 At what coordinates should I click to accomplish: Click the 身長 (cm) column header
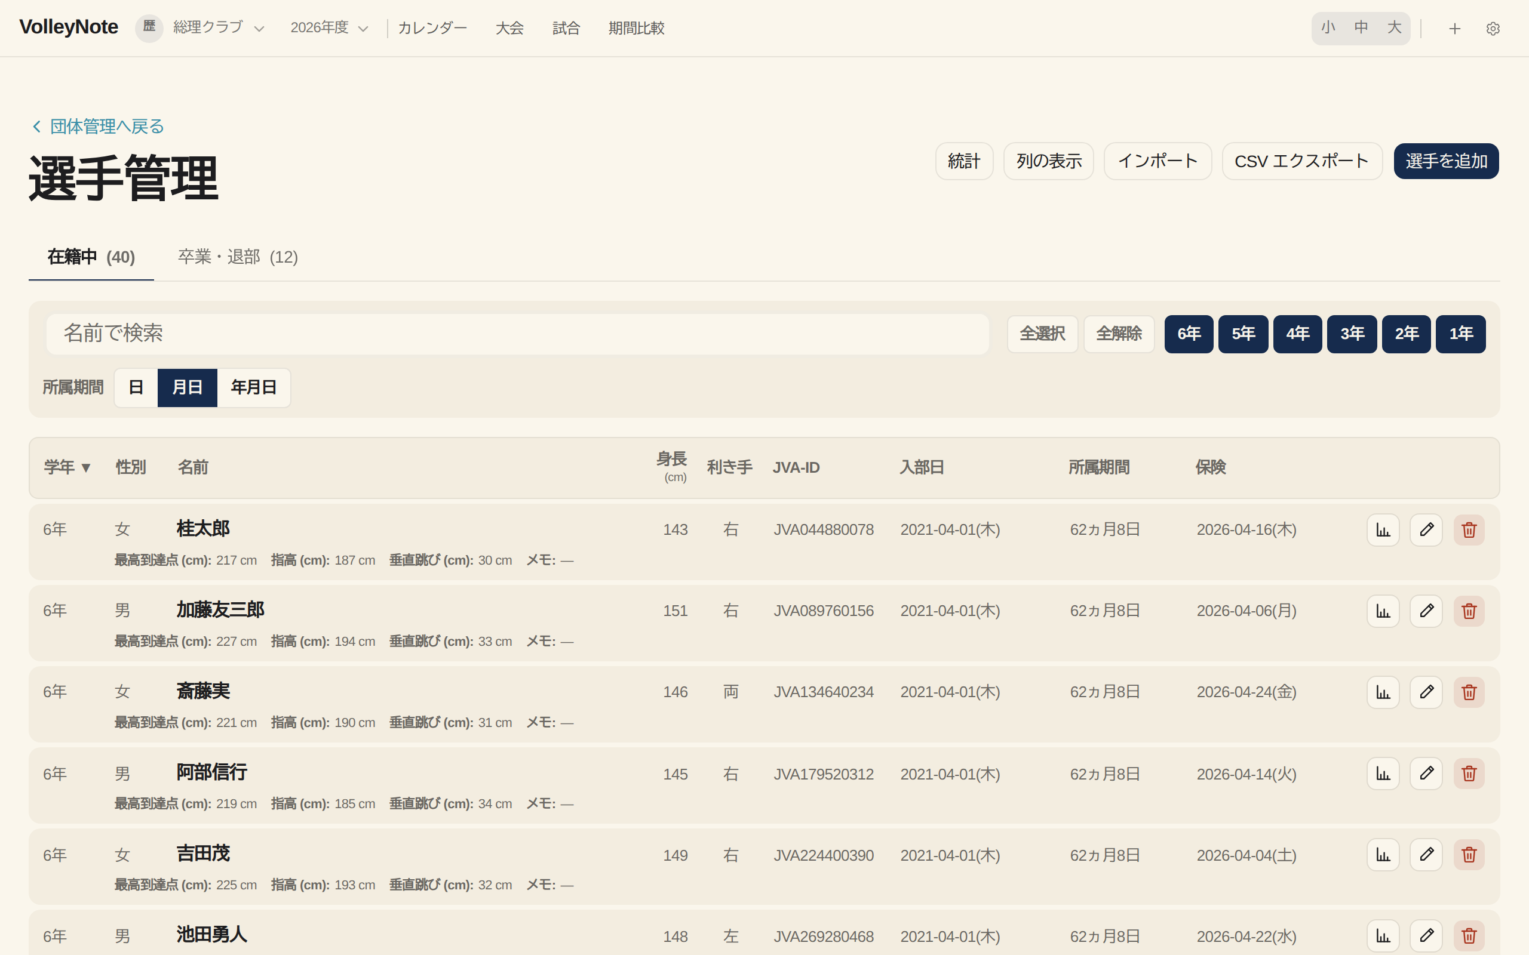tap(671, 467)
